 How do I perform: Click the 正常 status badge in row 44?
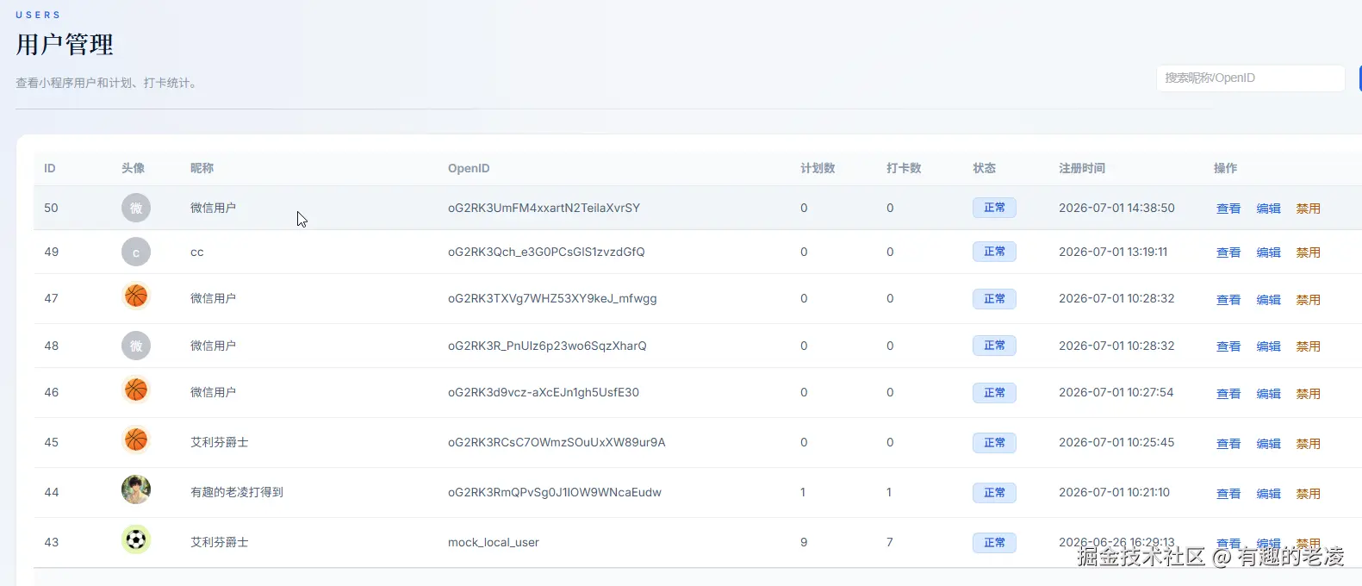click(x=994, y=493)
